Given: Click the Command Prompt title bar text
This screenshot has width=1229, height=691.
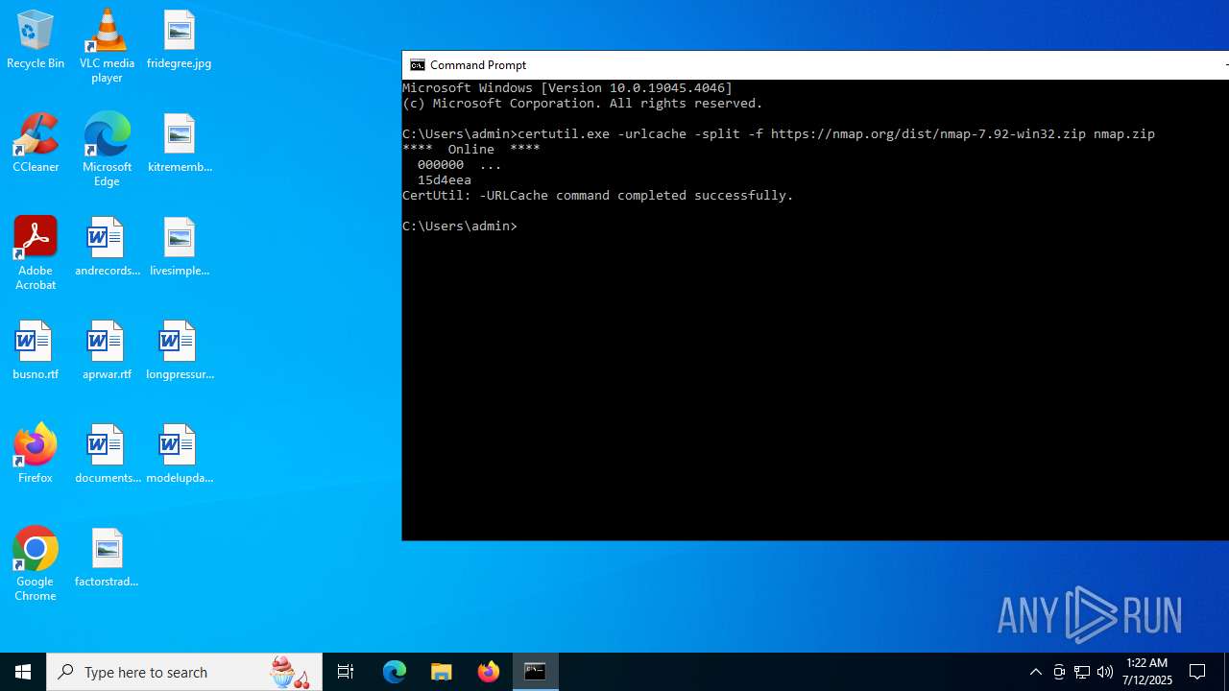Looking at the screenshot, I should [478, 65].
